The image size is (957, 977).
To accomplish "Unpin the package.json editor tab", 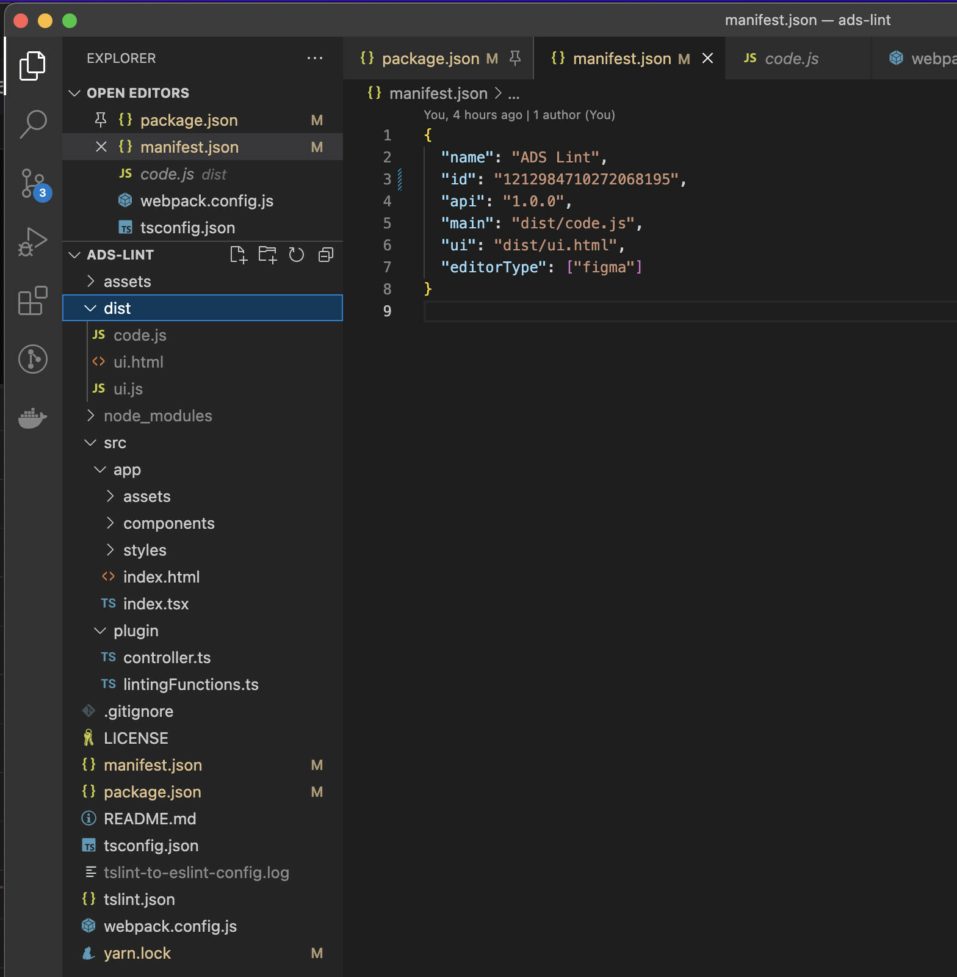I will click(515, 58).
